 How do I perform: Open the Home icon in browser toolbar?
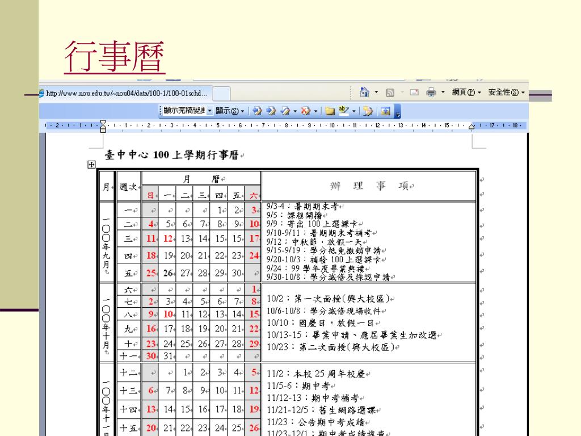365,92
